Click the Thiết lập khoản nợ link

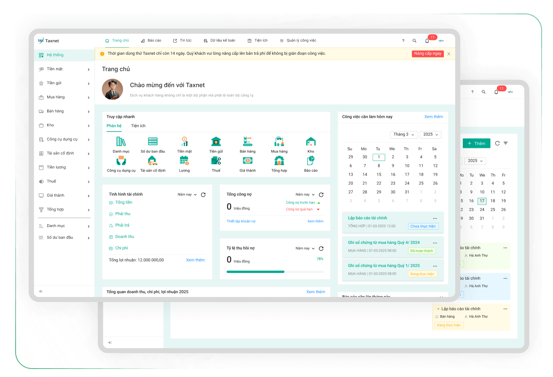(x=241, y=221)
